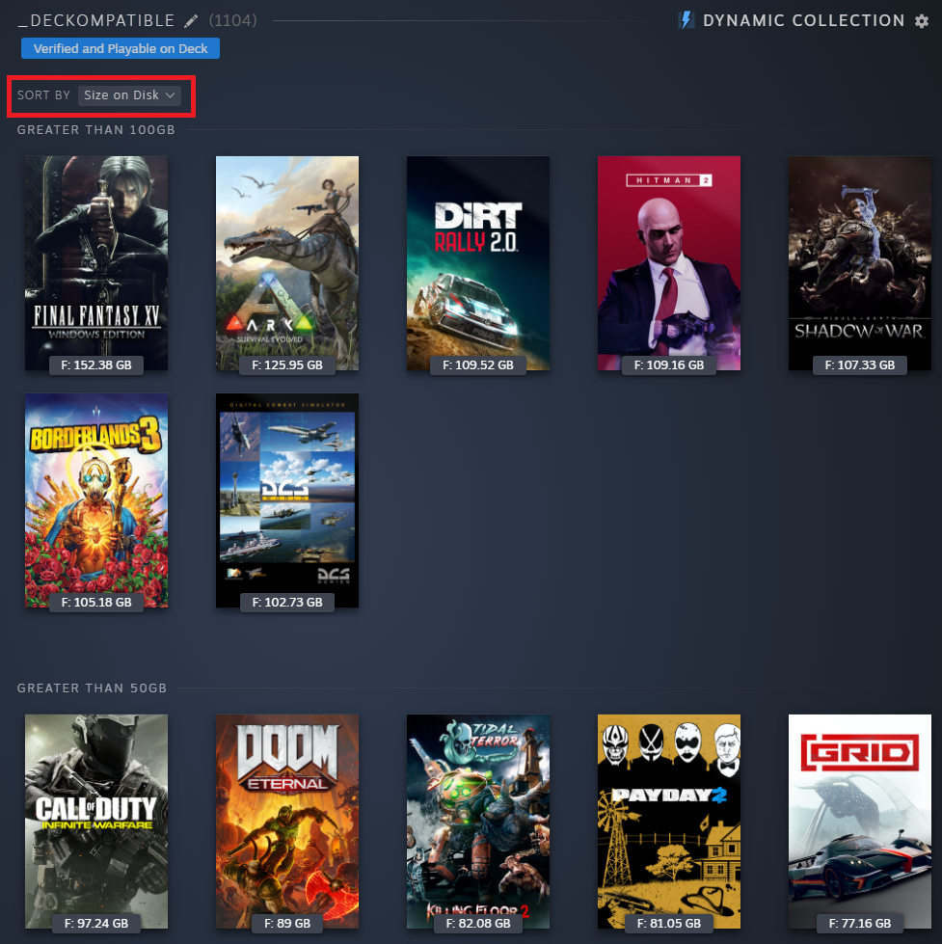The height and width of the screenshot is (944, 942).
Task: Open Middle-earth Shadow of War cover
Action: pyautogui.click(x=859, y=263)
